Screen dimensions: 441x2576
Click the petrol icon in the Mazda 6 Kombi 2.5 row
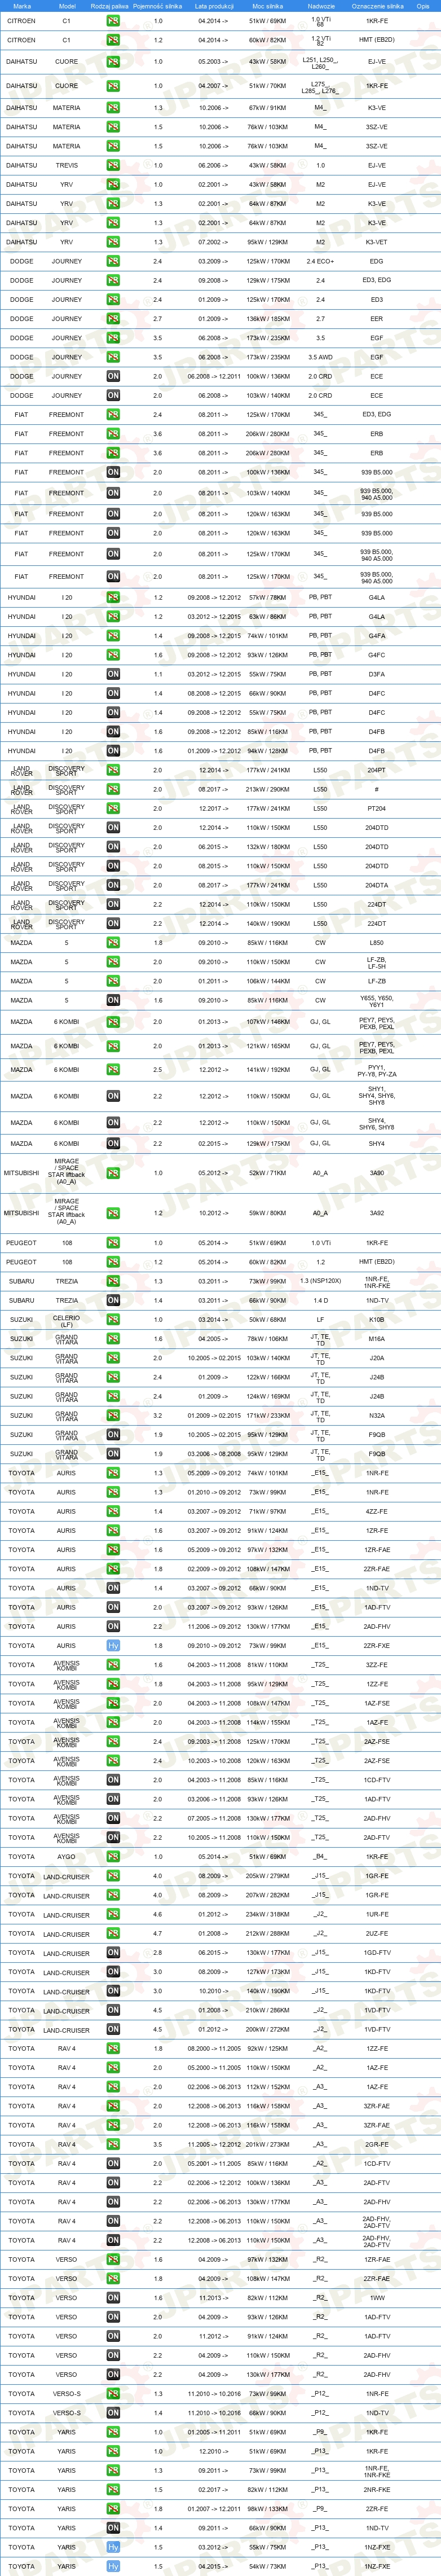(x=113, y=1070)
